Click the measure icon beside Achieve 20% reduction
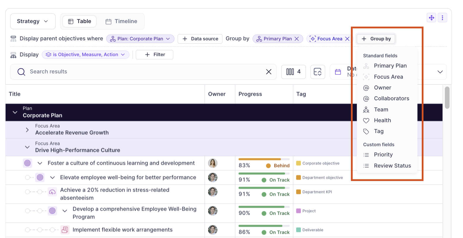463x238 pixels. click(52, 192)
